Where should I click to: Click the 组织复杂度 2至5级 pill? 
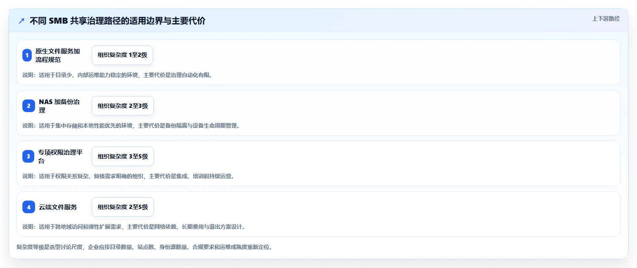(123, 207)
